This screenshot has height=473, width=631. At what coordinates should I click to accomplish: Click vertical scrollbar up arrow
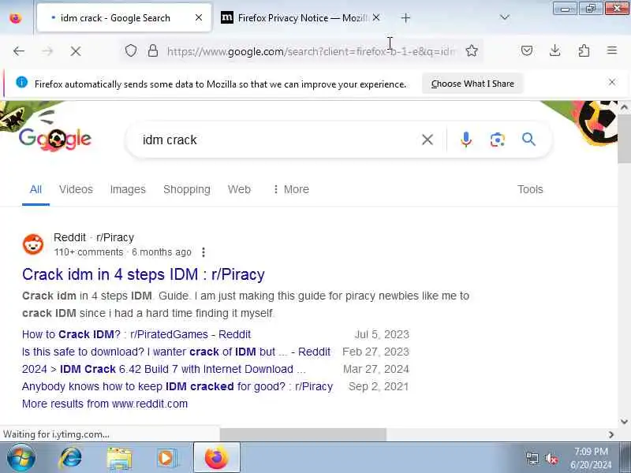(x=624, y=107)
